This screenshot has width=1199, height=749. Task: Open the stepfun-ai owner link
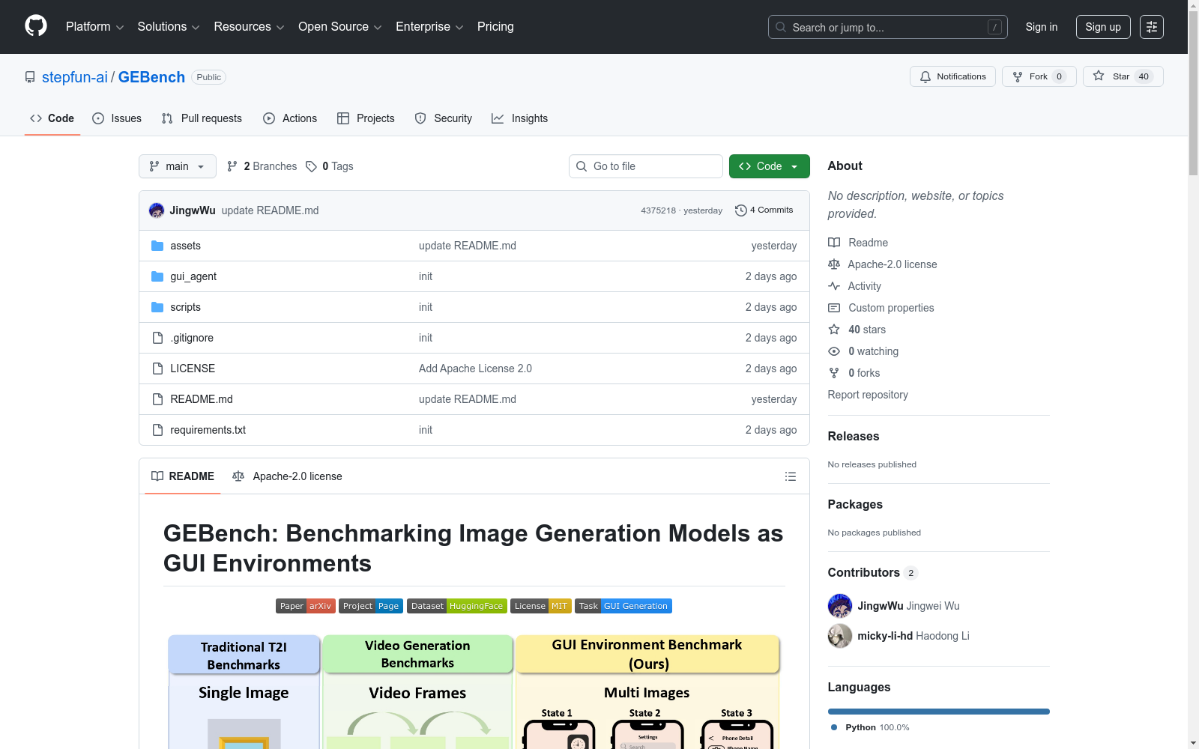75,77
